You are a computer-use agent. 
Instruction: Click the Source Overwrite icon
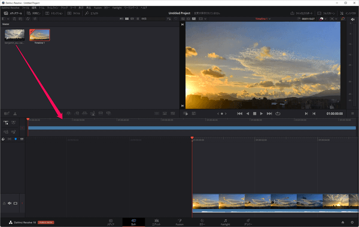[x=108, y=113]
